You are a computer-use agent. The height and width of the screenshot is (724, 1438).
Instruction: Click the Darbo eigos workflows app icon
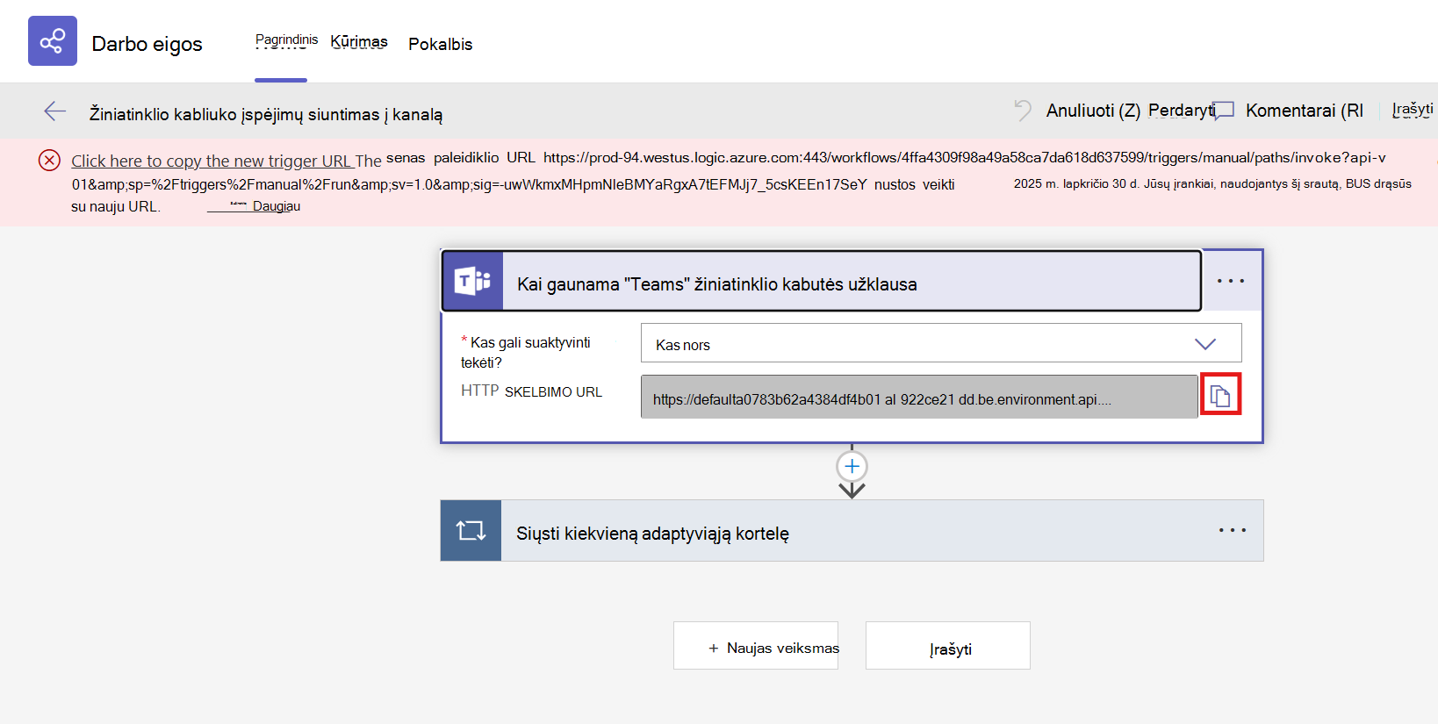(53, 40)
